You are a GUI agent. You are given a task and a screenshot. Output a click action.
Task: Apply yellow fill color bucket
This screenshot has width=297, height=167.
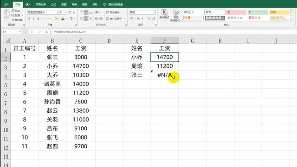pos(56,19)
